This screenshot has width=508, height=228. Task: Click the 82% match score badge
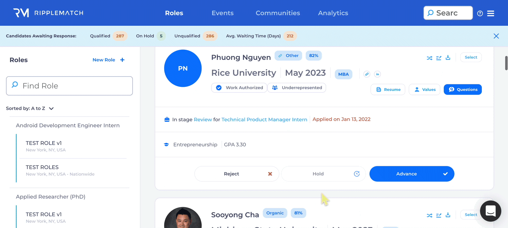click(313, 55)
